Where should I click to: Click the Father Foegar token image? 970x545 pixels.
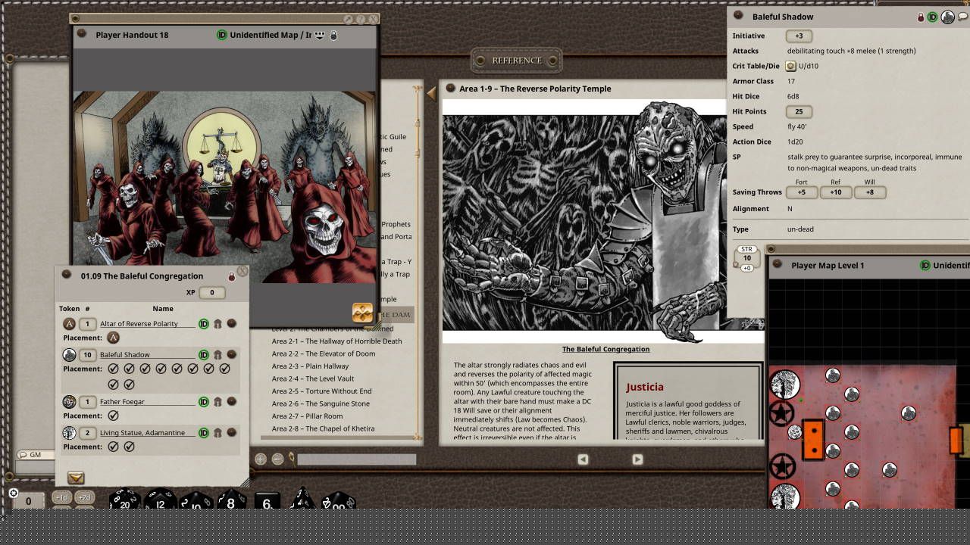[69, 402]
